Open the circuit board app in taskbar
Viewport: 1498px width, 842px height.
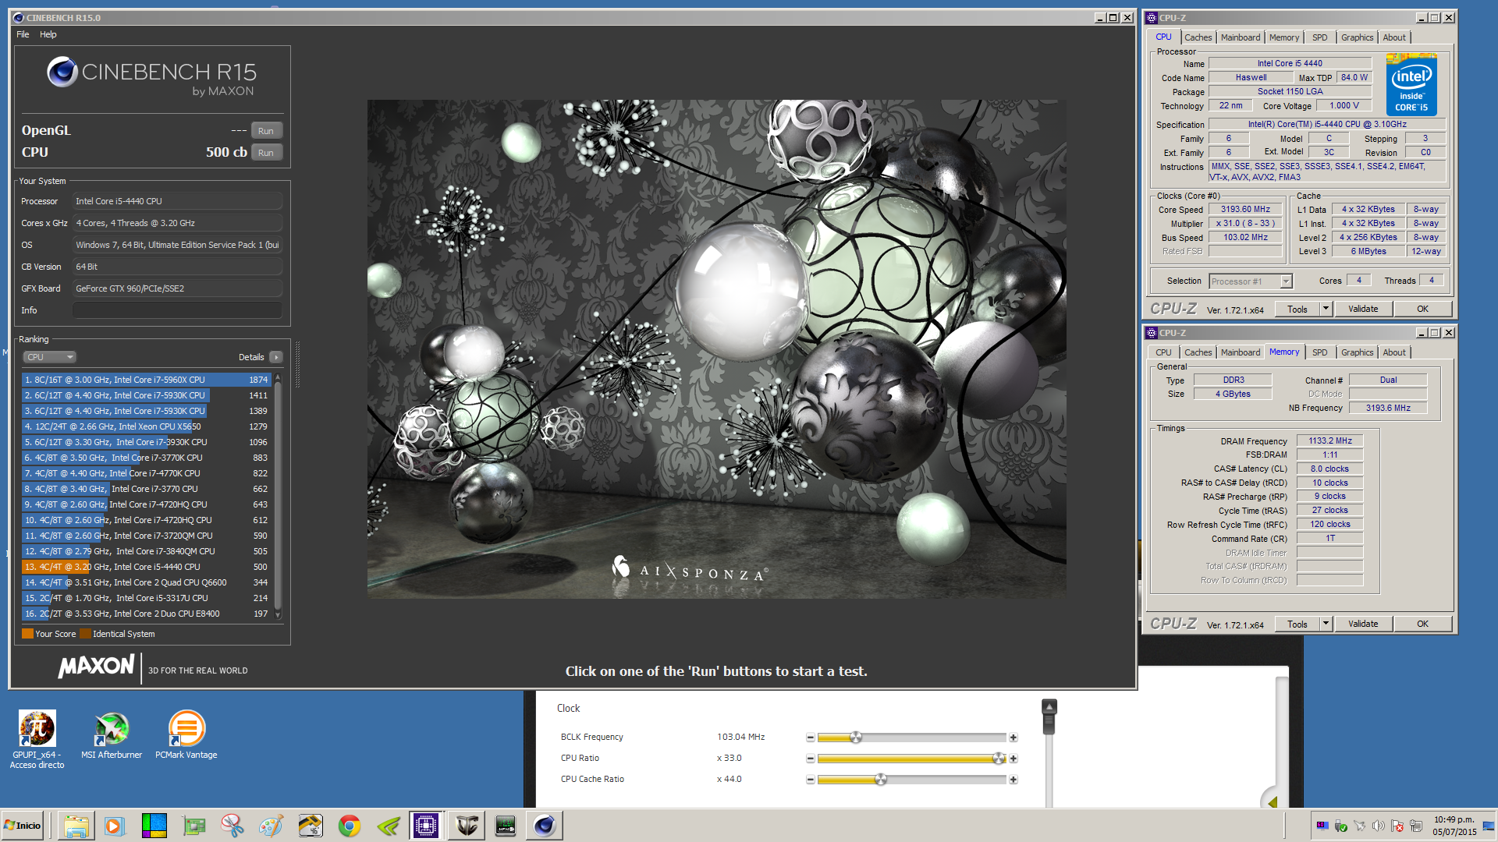click(x=193, y=826)
